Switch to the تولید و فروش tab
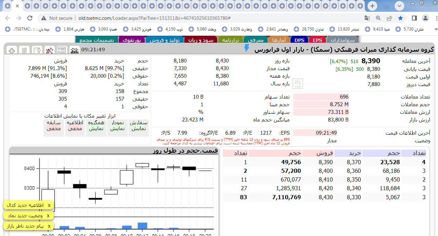This screenshot has height=236, width=438. pyautogui.click(x=164, y=40)
